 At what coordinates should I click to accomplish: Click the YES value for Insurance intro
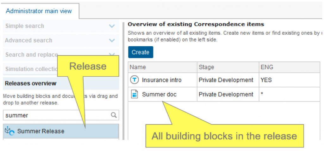(266, 80)
